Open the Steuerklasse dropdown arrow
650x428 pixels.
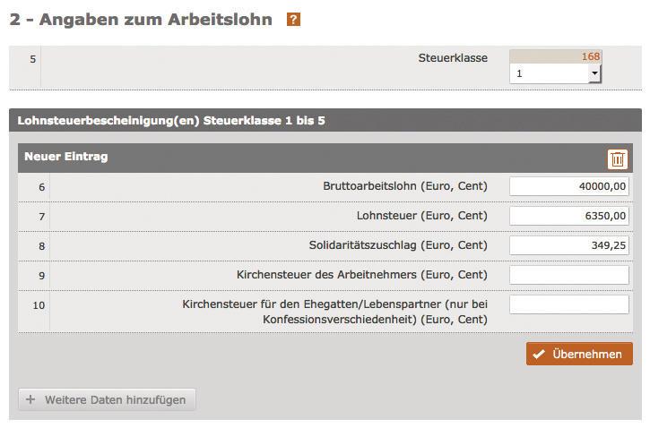point(594,73)
